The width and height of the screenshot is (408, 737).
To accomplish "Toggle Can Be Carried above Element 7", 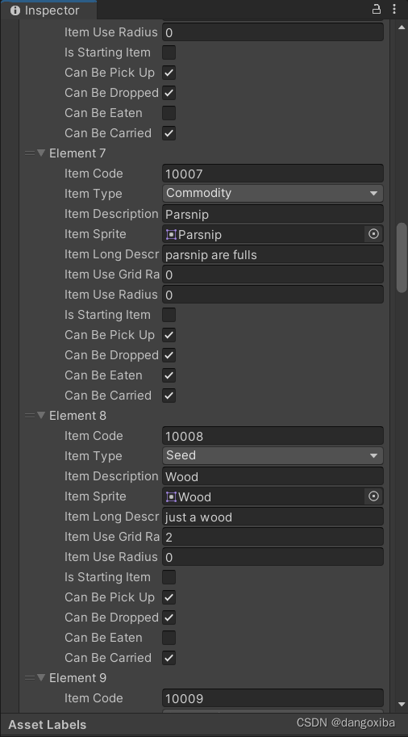I will 169,133.
